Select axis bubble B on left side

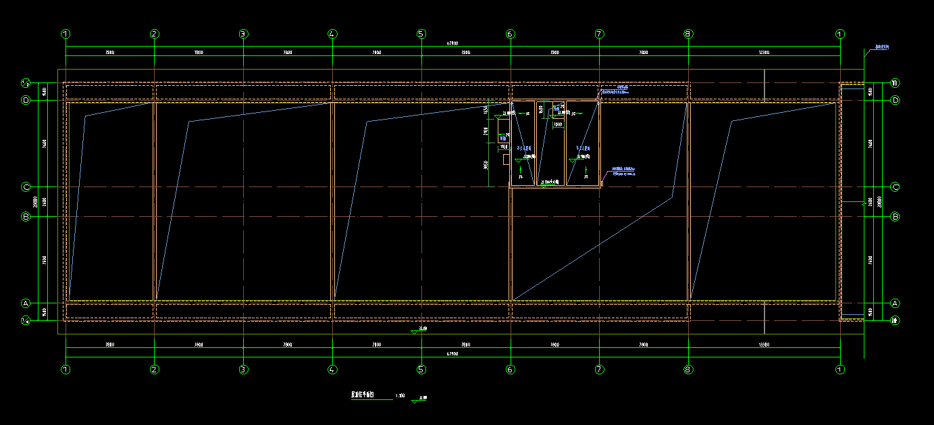click(26, 217)
